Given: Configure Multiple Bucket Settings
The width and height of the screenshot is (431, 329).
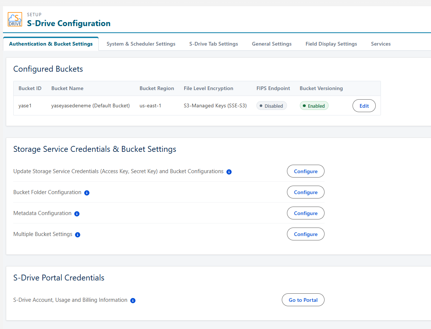Looking at the screenshot, I should coord(306,234).
